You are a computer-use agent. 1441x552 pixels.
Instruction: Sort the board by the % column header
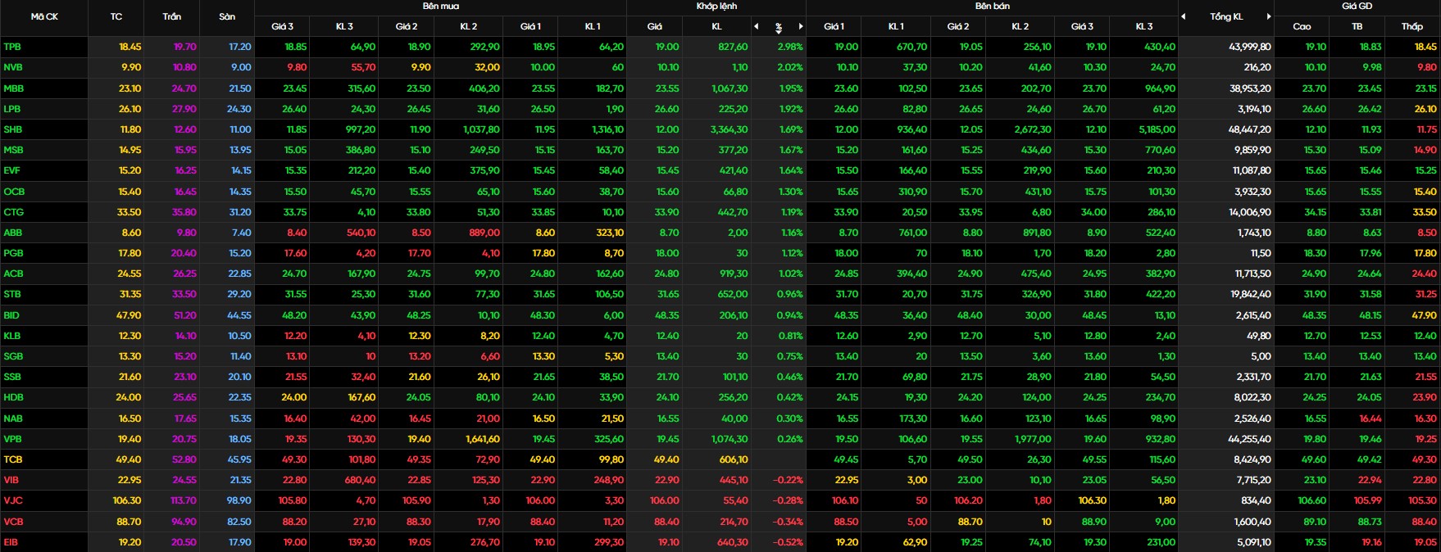point(779,27)
